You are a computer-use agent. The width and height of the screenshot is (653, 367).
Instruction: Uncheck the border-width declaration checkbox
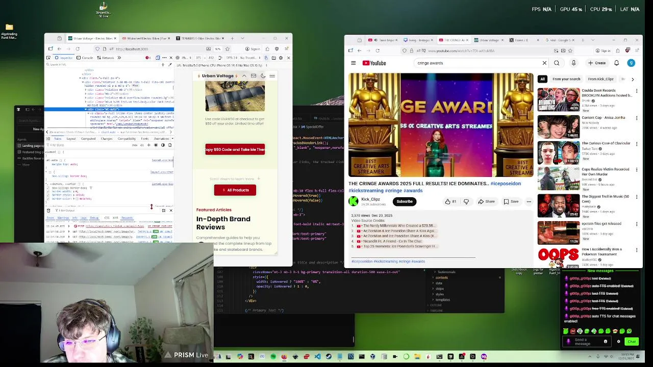coord(48,192)
